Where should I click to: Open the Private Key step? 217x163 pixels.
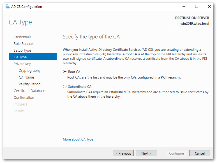click(22, 64)
